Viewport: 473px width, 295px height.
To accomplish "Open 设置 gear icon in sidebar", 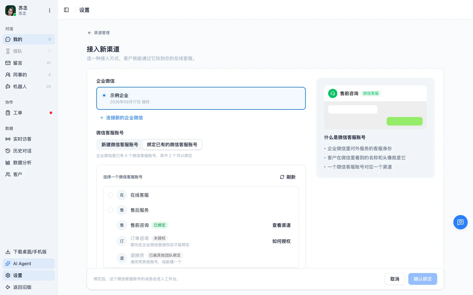I will 8,275.
